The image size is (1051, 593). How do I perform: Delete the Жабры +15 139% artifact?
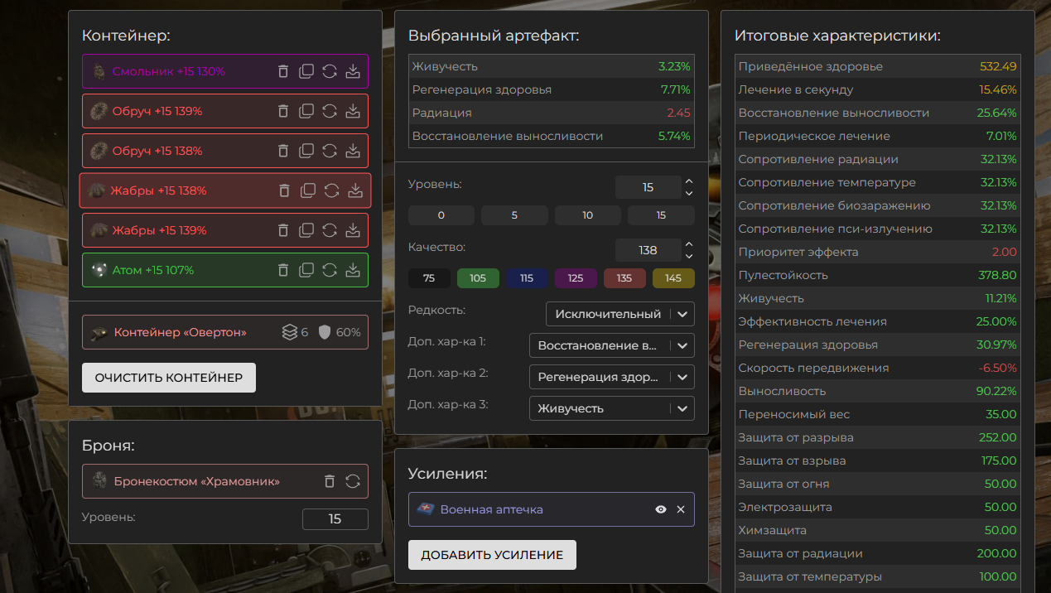tap(283, 230)
